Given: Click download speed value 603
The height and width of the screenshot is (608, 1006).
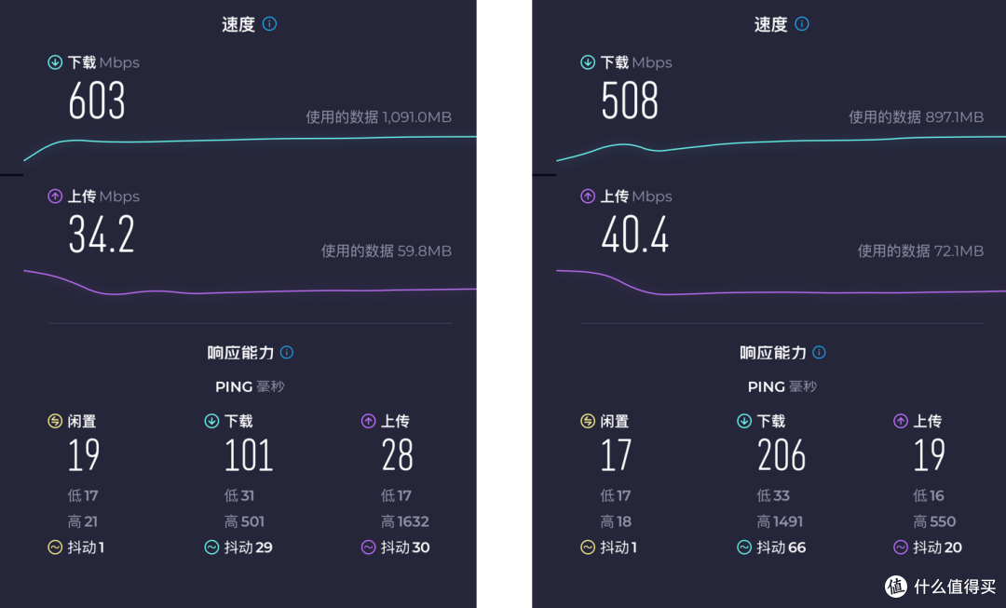Looking at the screenshot, I should (97, 101).
